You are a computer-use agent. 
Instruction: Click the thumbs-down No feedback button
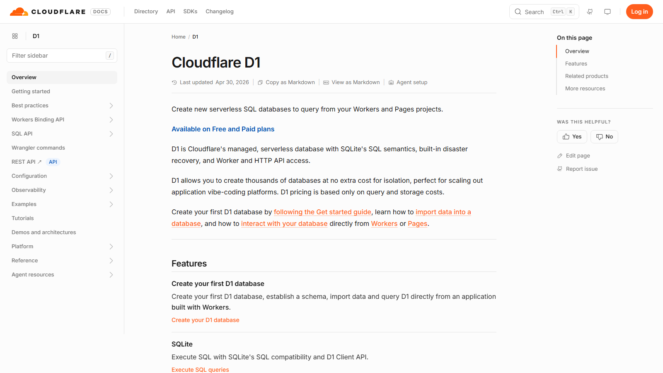[x=604, y=137]
